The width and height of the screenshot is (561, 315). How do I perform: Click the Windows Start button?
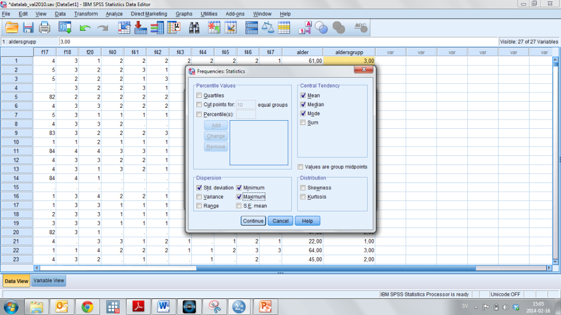click(11, 307)
